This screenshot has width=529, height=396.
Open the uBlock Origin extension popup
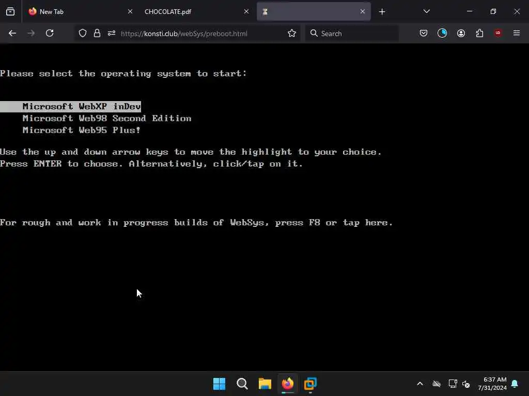click(x=498, y=33)
